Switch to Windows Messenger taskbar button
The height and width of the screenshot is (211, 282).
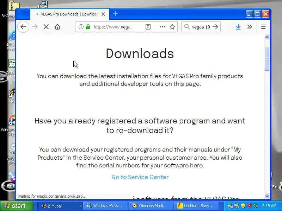coord(106,206)
